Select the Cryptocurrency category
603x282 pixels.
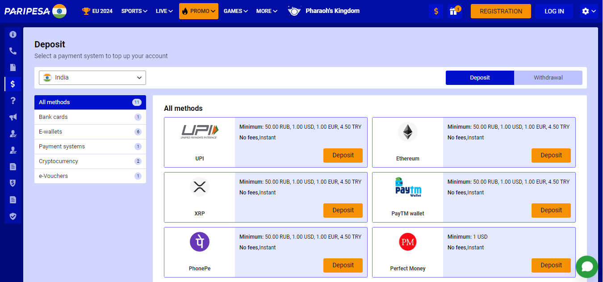click(90, 161)
